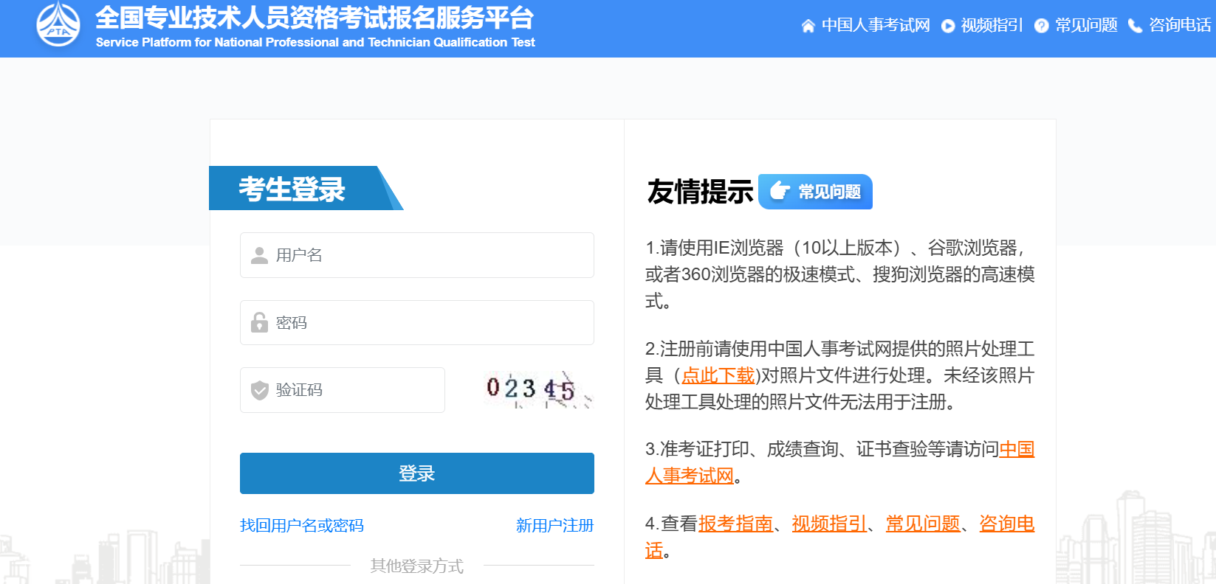Open the 视频指引 link in tip 4
This screenshot has height=584, width=1216.
(x=829, y=524)
